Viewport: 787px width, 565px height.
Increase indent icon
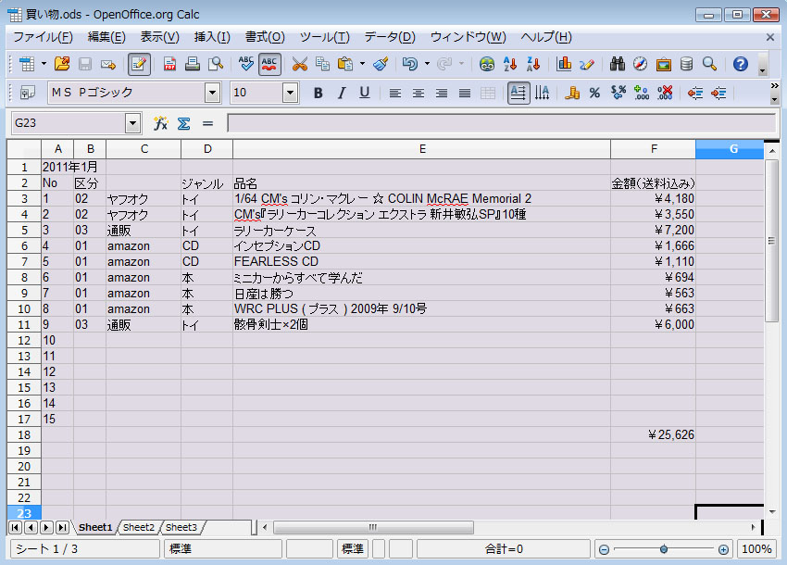click(x=718, y=93)
